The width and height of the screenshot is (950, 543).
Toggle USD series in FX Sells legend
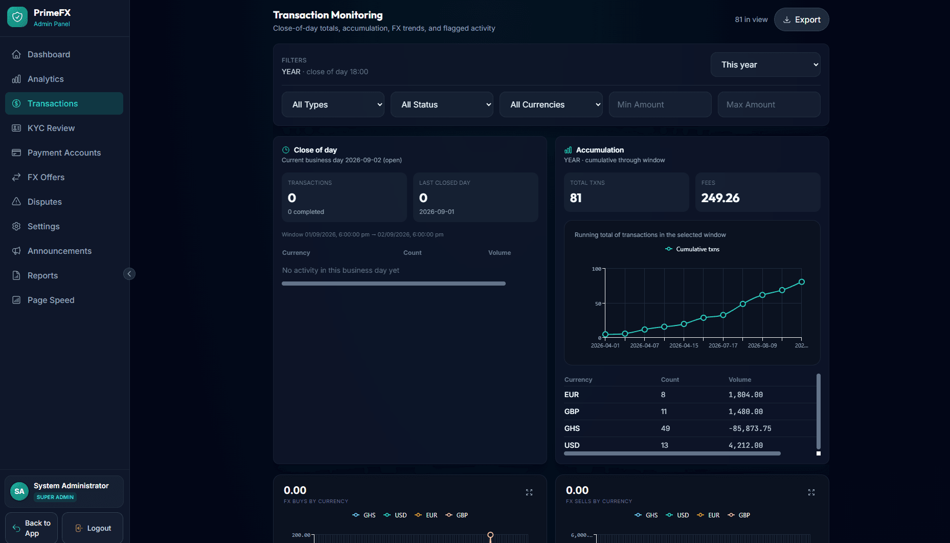(677, 515)
